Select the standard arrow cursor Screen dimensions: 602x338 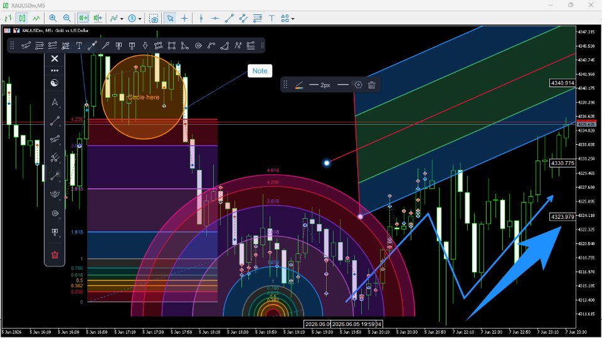click(170, 18)
